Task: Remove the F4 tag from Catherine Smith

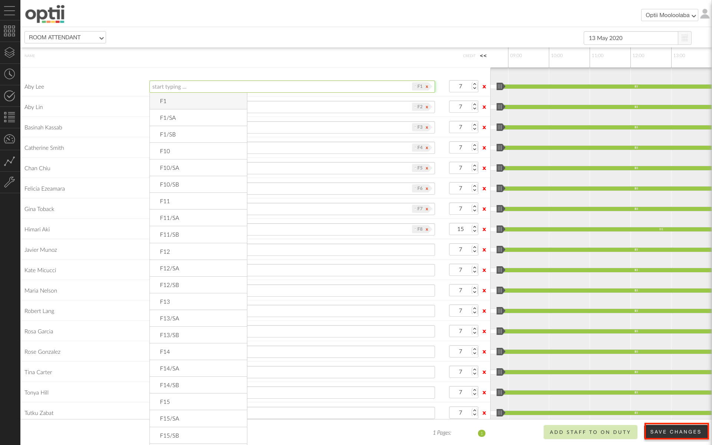Action: tap(427, 148)
